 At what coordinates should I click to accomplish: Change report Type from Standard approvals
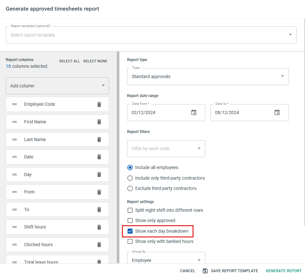(208, 76)
